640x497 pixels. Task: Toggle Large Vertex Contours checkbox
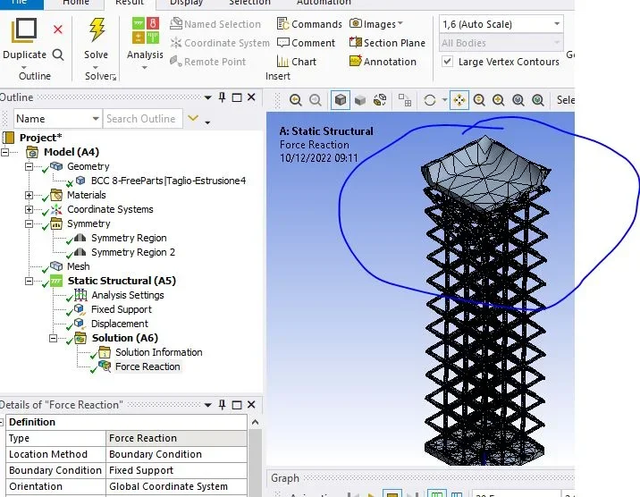click(x=447, y=62)
